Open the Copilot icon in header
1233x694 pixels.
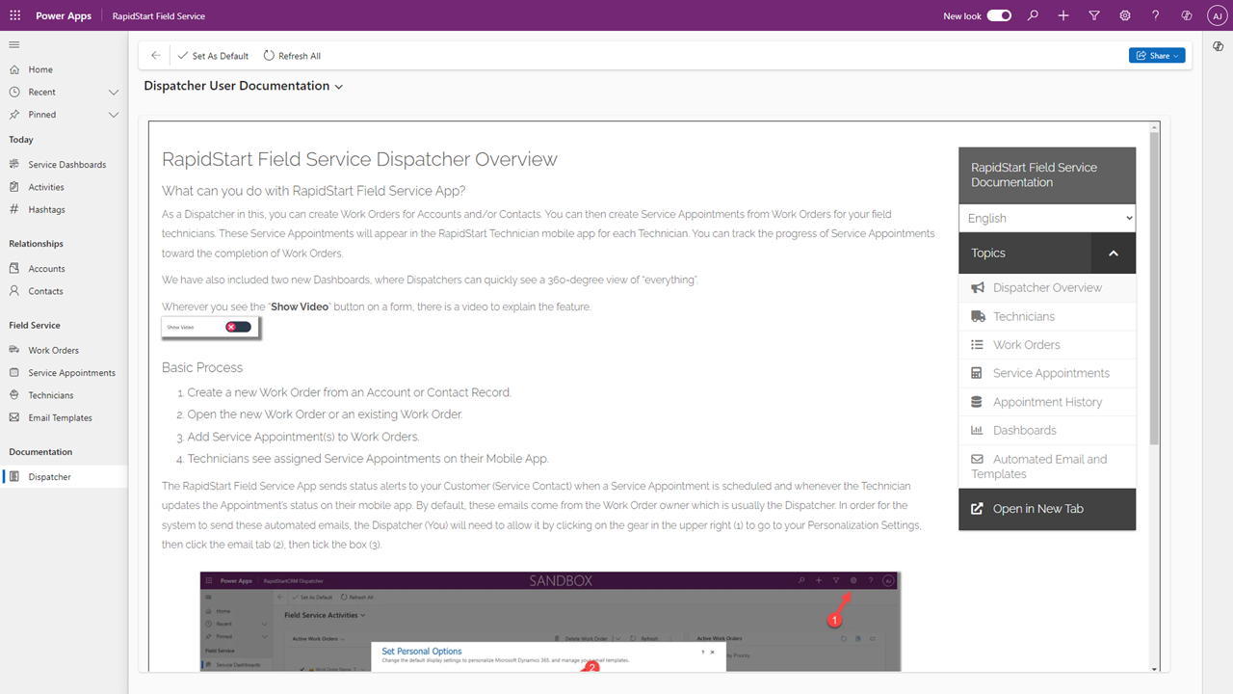(x=1187, y=15)
